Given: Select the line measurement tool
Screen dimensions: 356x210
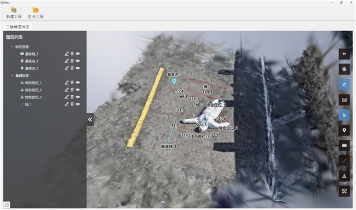Looking at the screenshot, I should pos(344,161).
